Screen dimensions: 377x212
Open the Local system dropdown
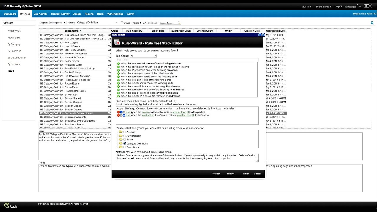[221, 108]
